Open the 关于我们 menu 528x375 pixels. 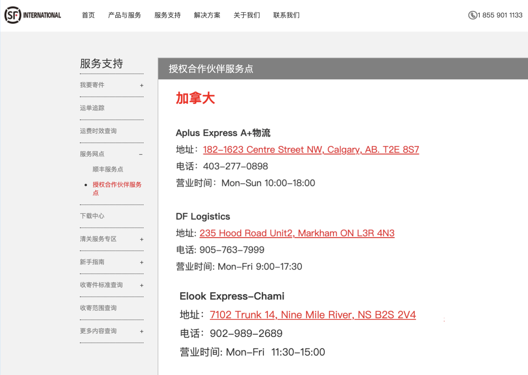247,15
